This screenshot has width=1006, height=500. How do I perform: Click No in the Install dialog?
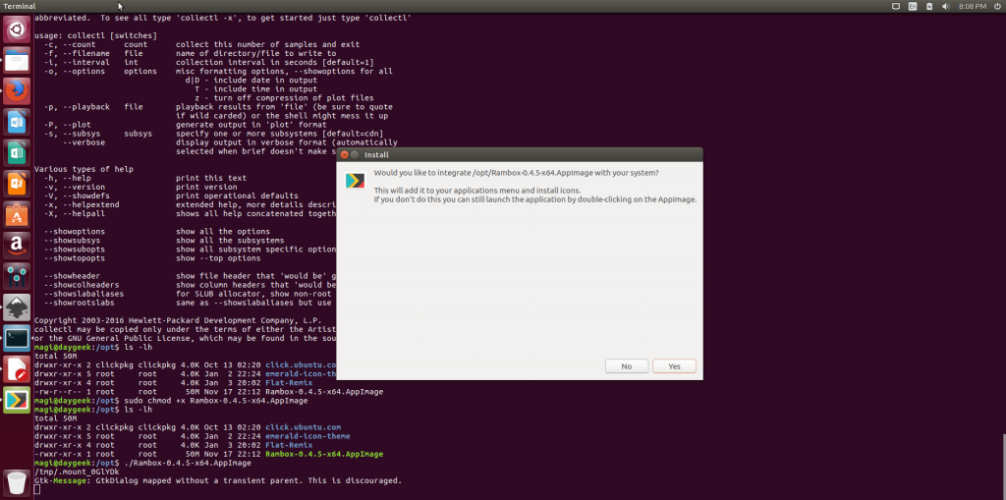pos(626,366)
